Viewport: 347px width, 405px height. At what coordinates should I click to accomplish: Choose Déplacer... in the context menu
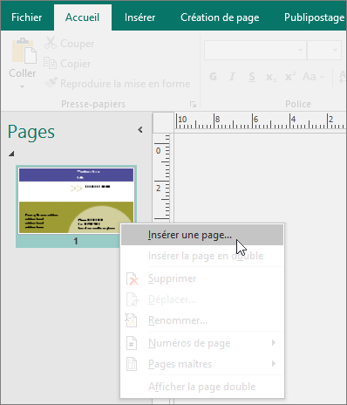[x=202, y=299]
